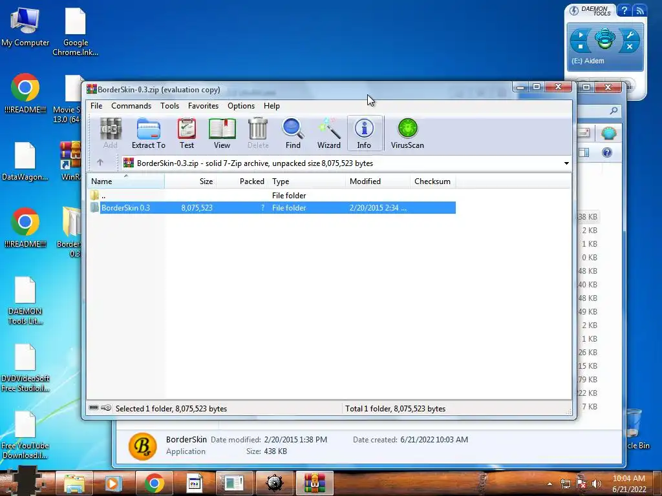
Task: Go up one folder level arrow
Action: click(100, 162)
